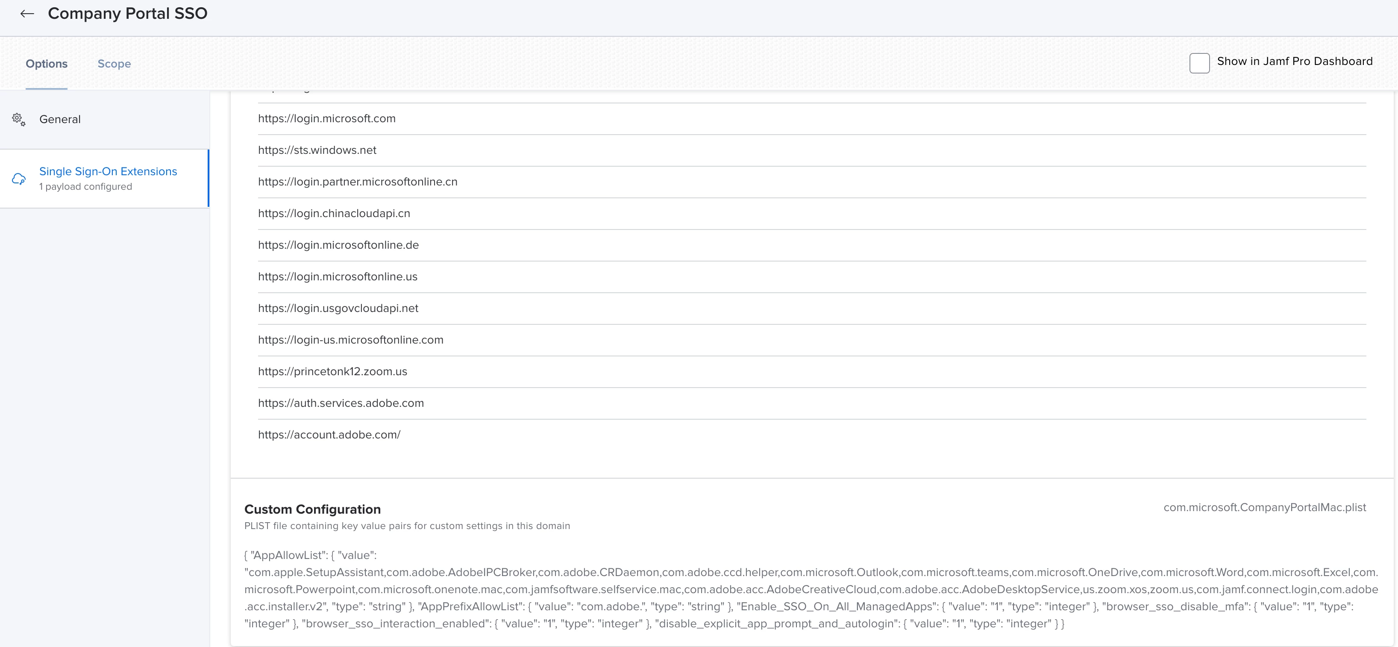Select the https://login.microsoft.com URL row
This screenshot has width=1398, height=647.
click(x=812, y=119)
